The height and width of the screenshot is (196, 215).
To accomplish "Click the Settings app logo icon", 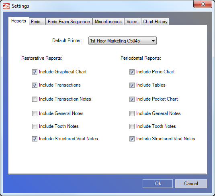I will point(6,6).
